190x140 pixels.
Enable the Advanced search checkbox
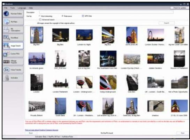pos(47,19)
